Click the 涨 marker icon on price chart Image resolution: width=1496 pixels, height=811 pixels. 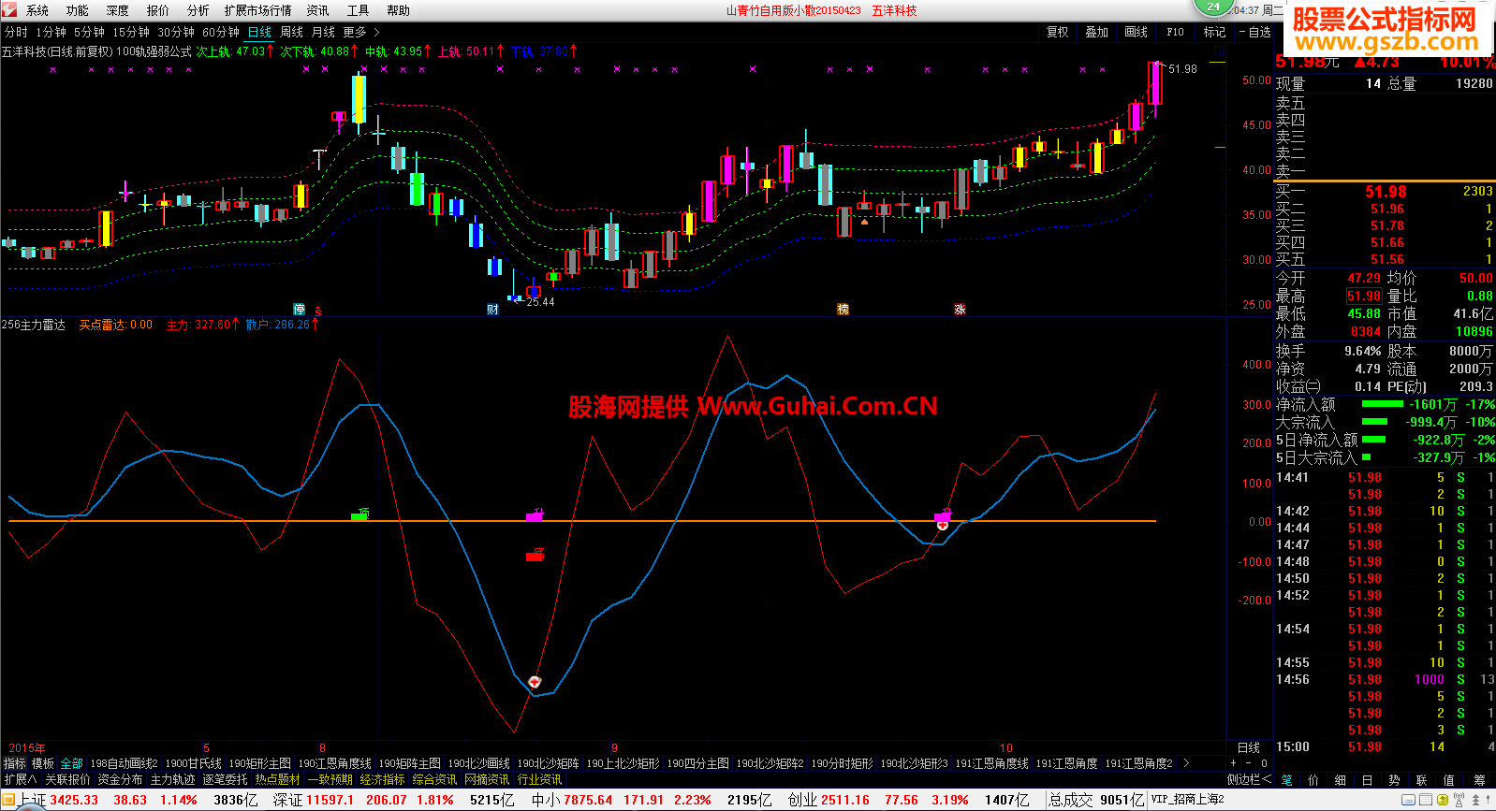(x=960, y=310)
